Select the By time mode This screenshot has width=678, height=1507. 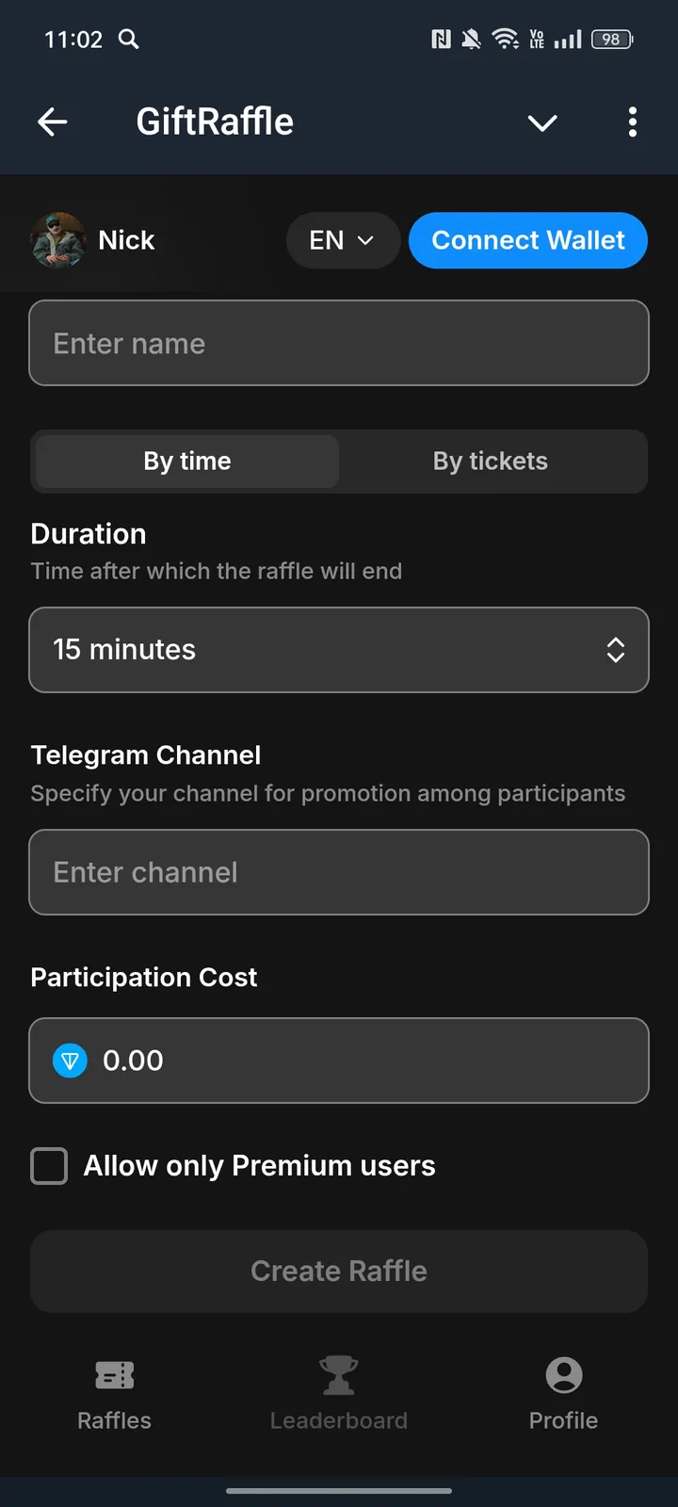tap(187, 462)
